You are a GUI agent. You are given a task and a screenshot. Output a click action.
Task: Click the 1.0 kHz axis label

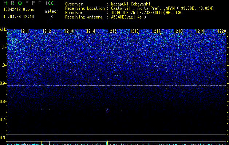(x=3, y=65)
